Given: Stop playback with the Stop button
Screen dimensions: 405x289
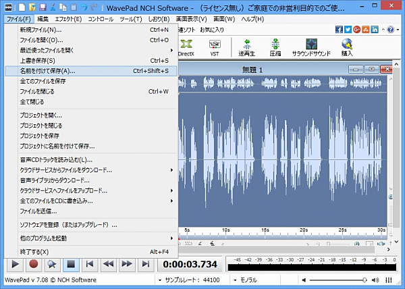Looking at the screenshot, I should (x=71, y=264).
